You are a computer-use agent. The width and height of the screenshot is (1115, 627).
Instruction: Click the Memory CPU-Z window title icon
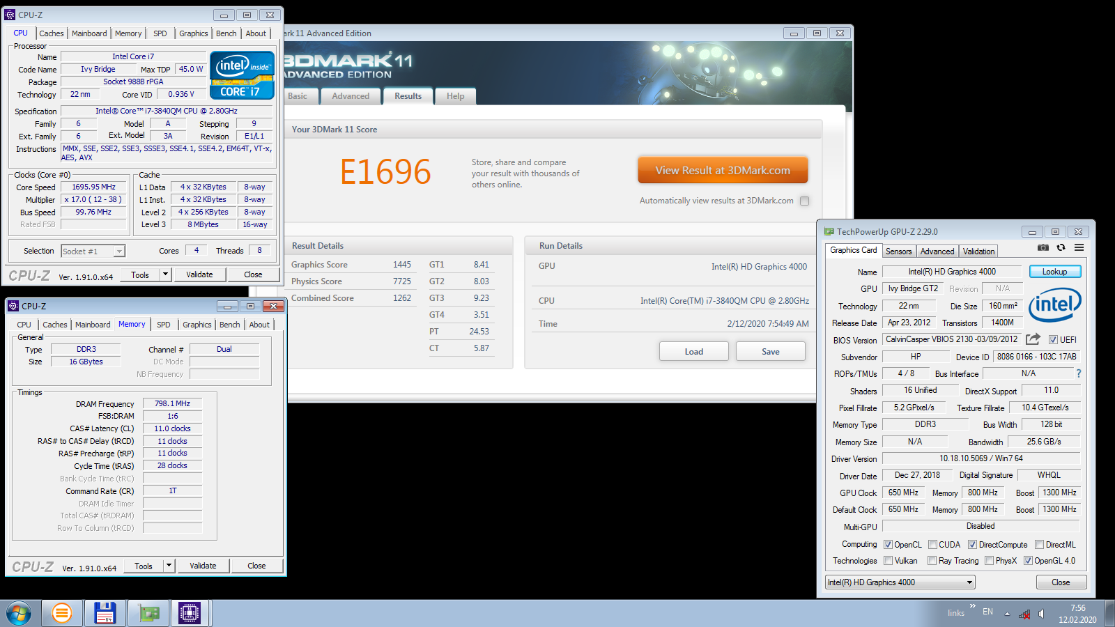click(13, 306)
